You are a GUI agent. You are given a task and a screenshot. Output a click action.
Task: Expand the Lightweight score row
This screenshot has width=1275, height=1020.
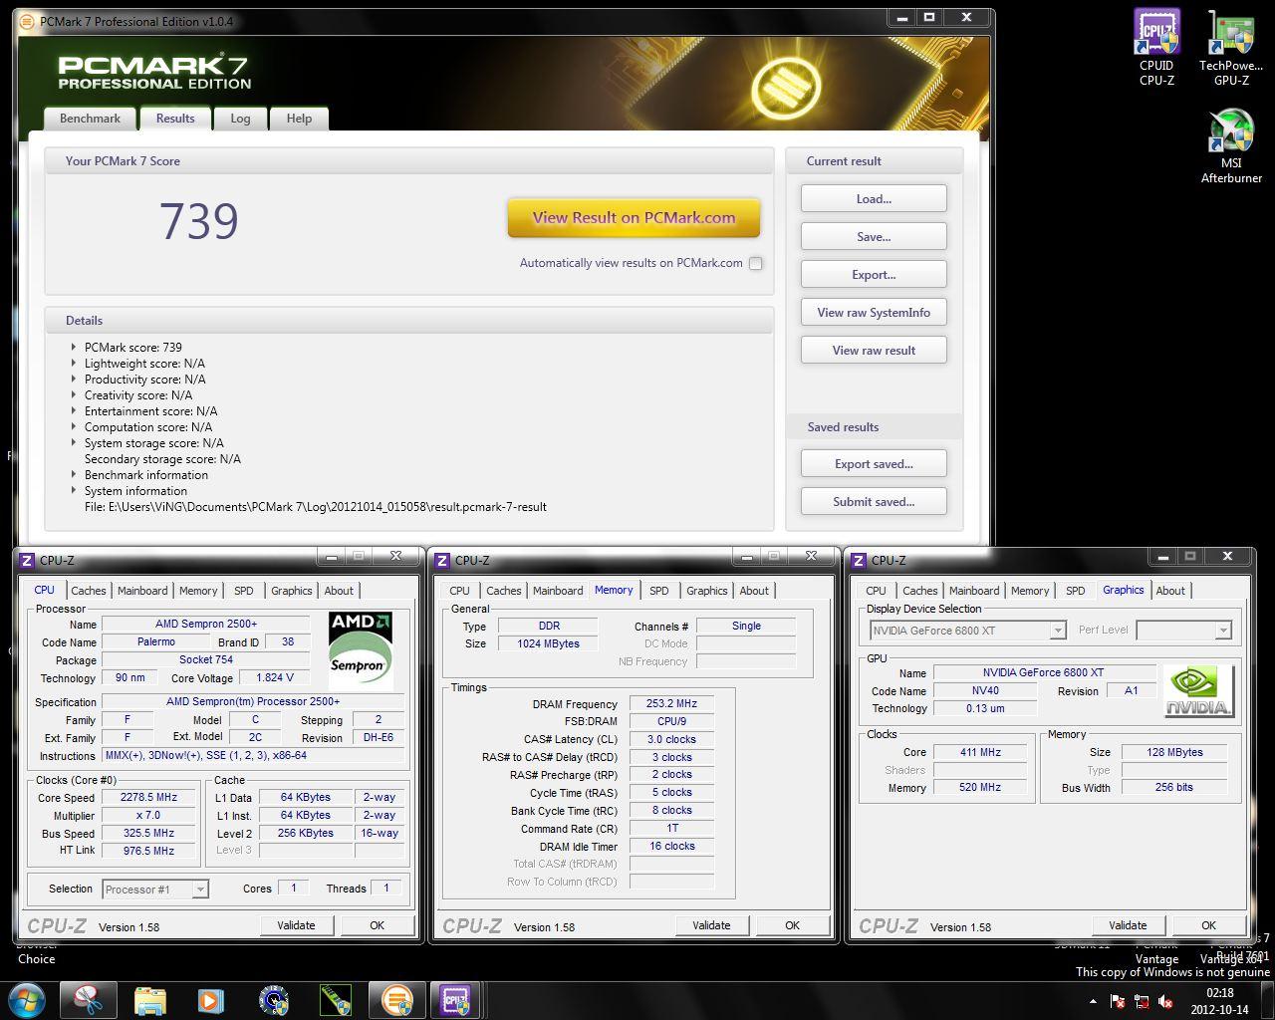click(74, 364)
